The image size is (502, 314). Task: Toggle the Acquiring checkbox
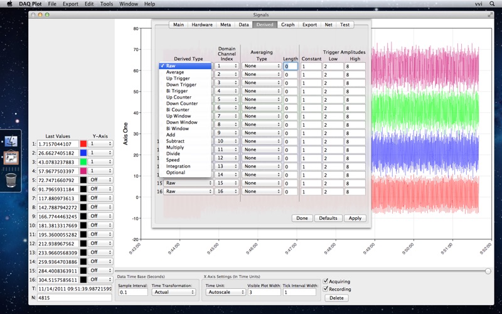[326, 281]
